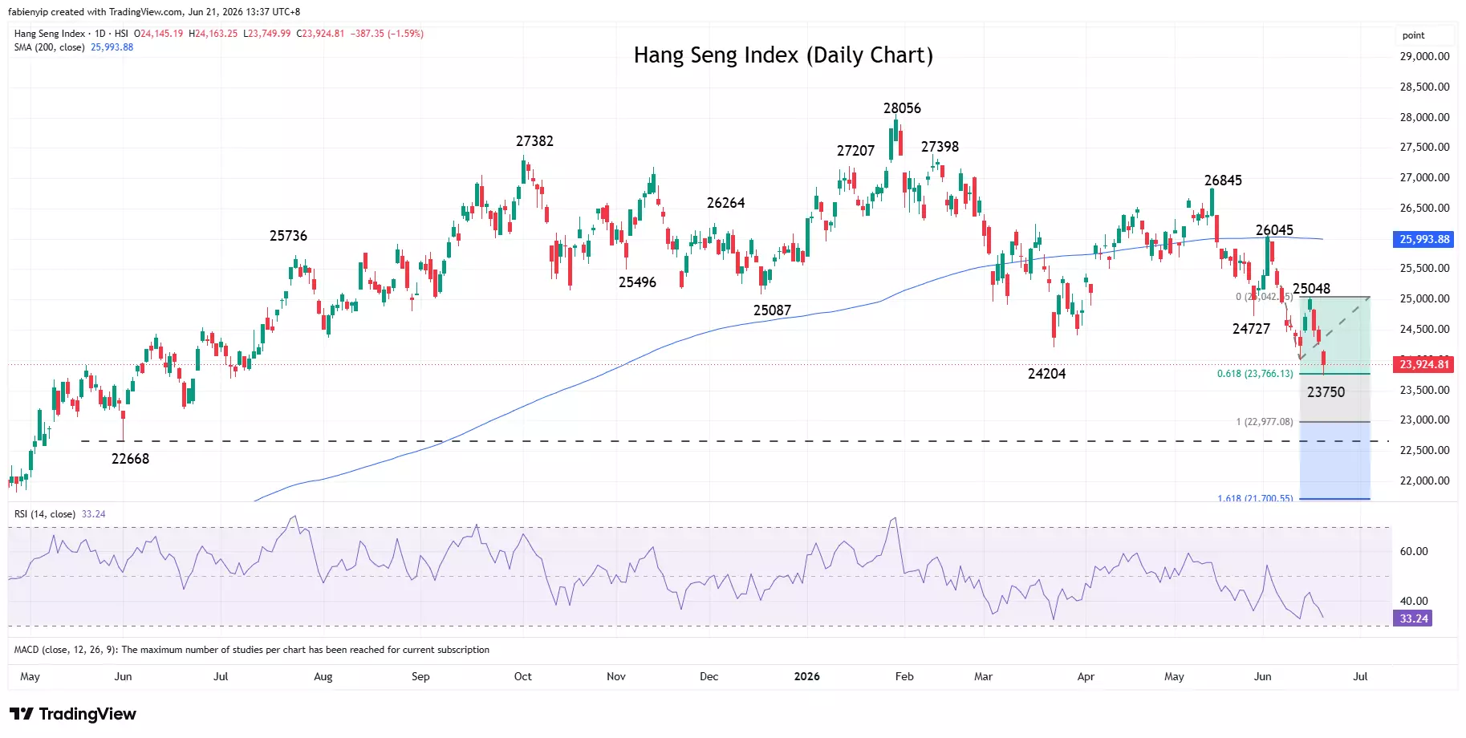Click the 23750 low label
Viewport: 1466px width, 738px height.
1326,392
